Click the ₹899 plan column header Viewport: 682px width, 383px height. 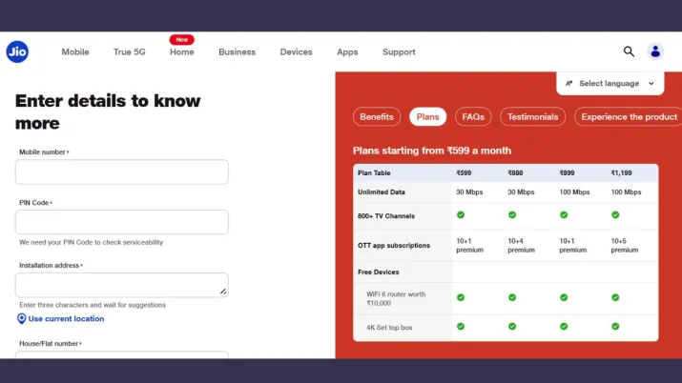(567, 172)
